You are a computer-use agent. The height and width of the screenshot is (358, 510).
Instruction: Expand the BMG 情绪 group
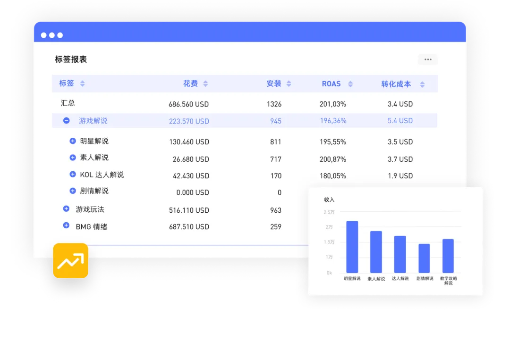pos(66,226)
